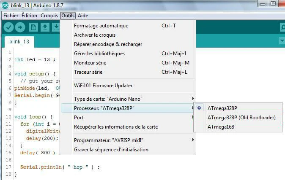Select Moniteur série menu entry

[128, 63]
